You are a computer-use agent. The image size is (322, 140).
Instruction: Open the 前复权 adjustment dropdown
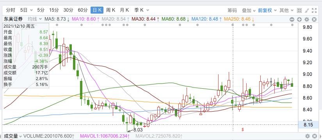[267, 10]
